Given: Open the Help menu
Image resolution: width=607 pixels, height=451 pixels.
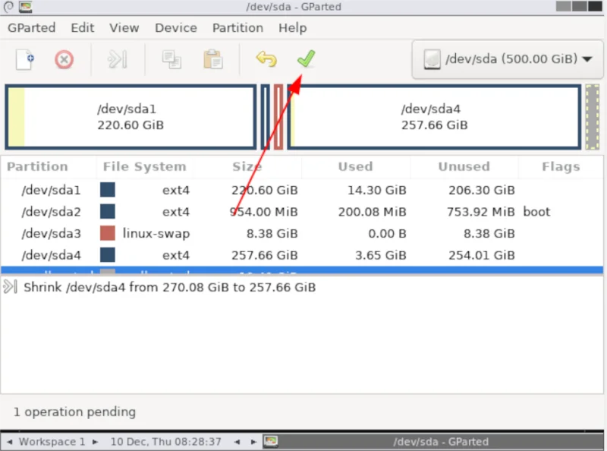Looking at the screenshot, I should point(292,28).
